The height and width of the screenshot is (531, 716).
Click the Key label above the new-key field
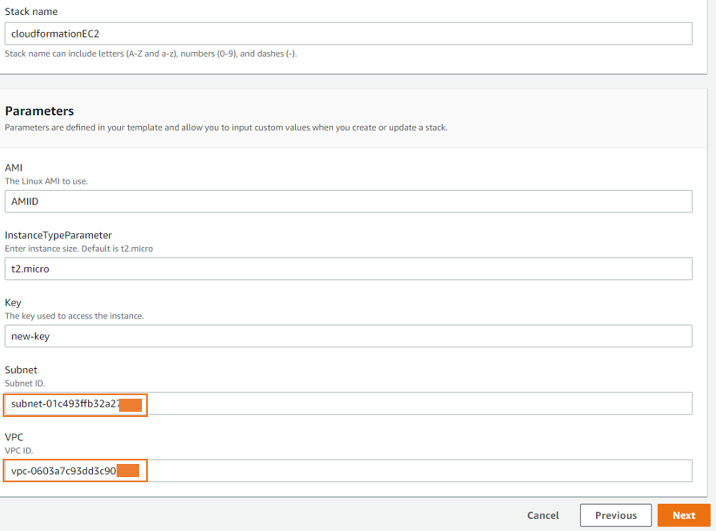coord(13,303)
